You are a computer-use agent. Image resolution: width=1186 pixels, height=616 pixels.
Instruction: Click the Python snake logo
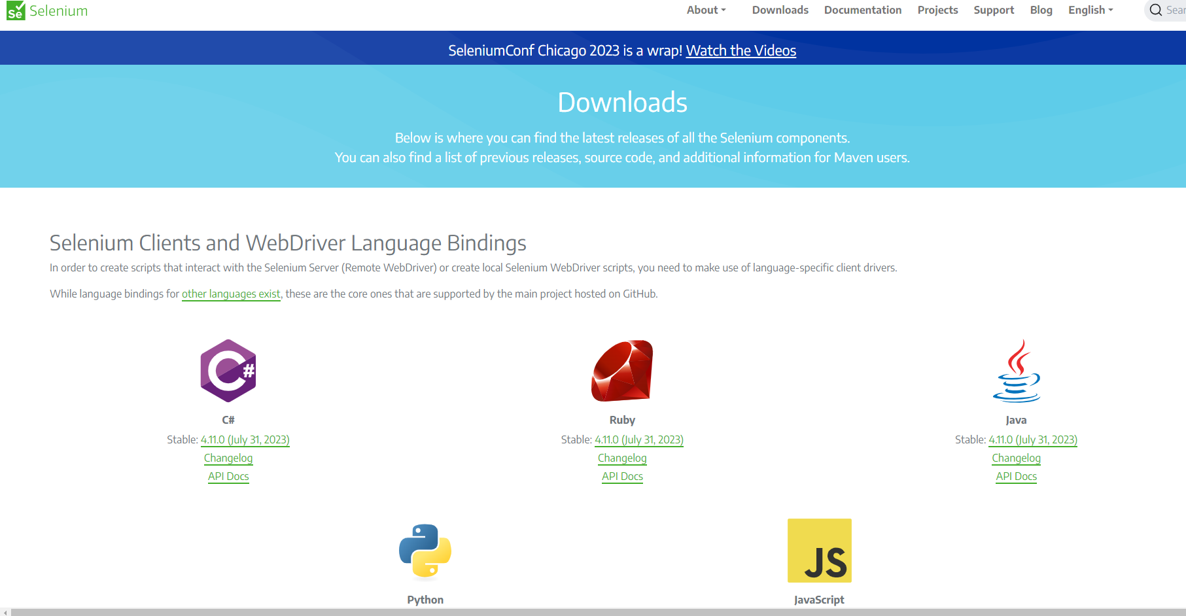[x=425, y=551]
